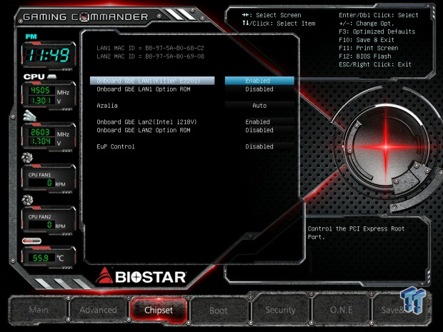Click the PM time indicator
Image resolution: width=443 pixels, height=332 pixels.
click(x=31, y=36)
